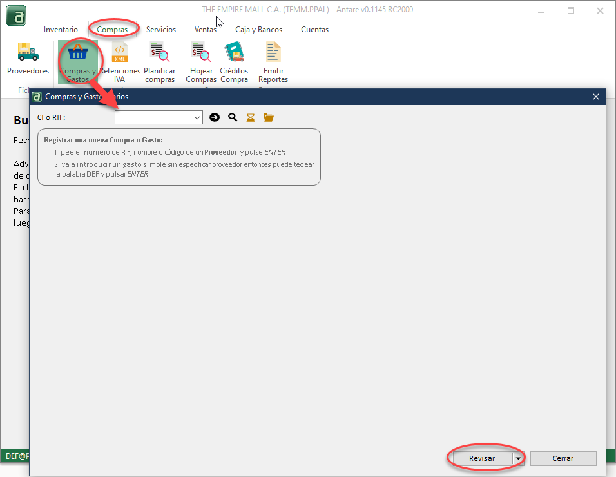Viewport: 616px width, 477px height.
Task: Open the folder browse icon
Action: 269,117
